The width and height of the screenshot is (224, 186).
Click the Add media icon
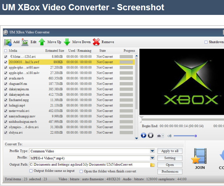[8, 42]
